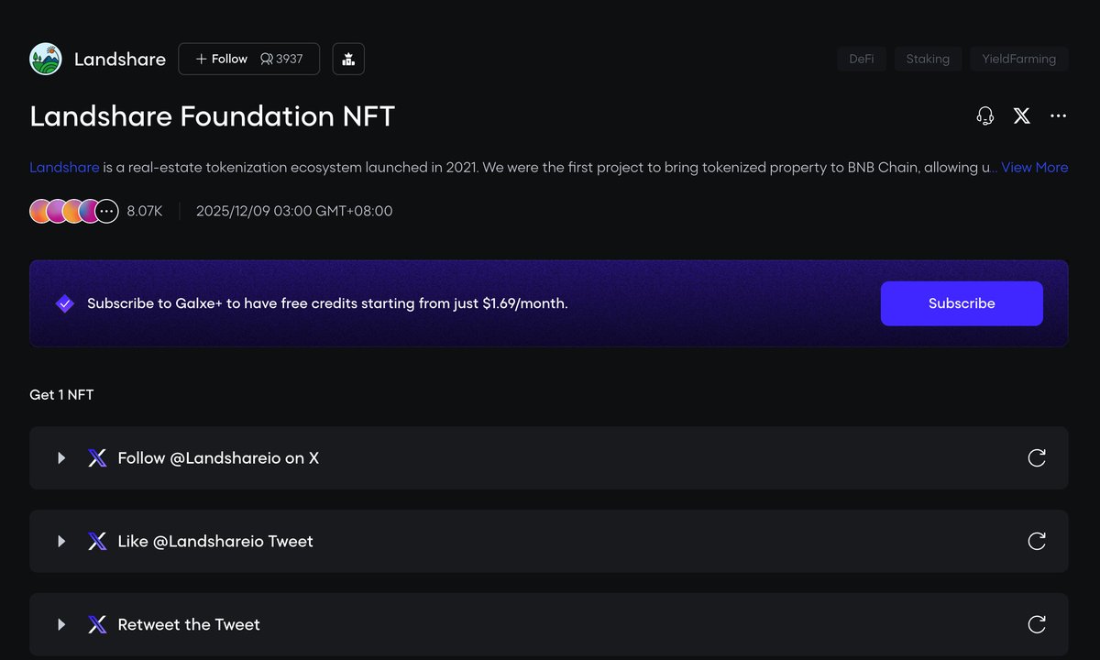Open the leaderboard icon next to Follow

point(348,59)
